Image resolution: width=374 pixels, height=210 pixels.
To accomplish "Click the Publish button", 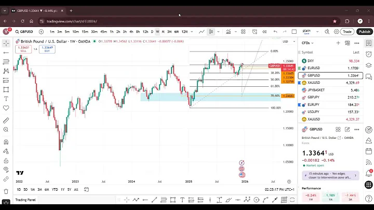I will pos(365,32).
